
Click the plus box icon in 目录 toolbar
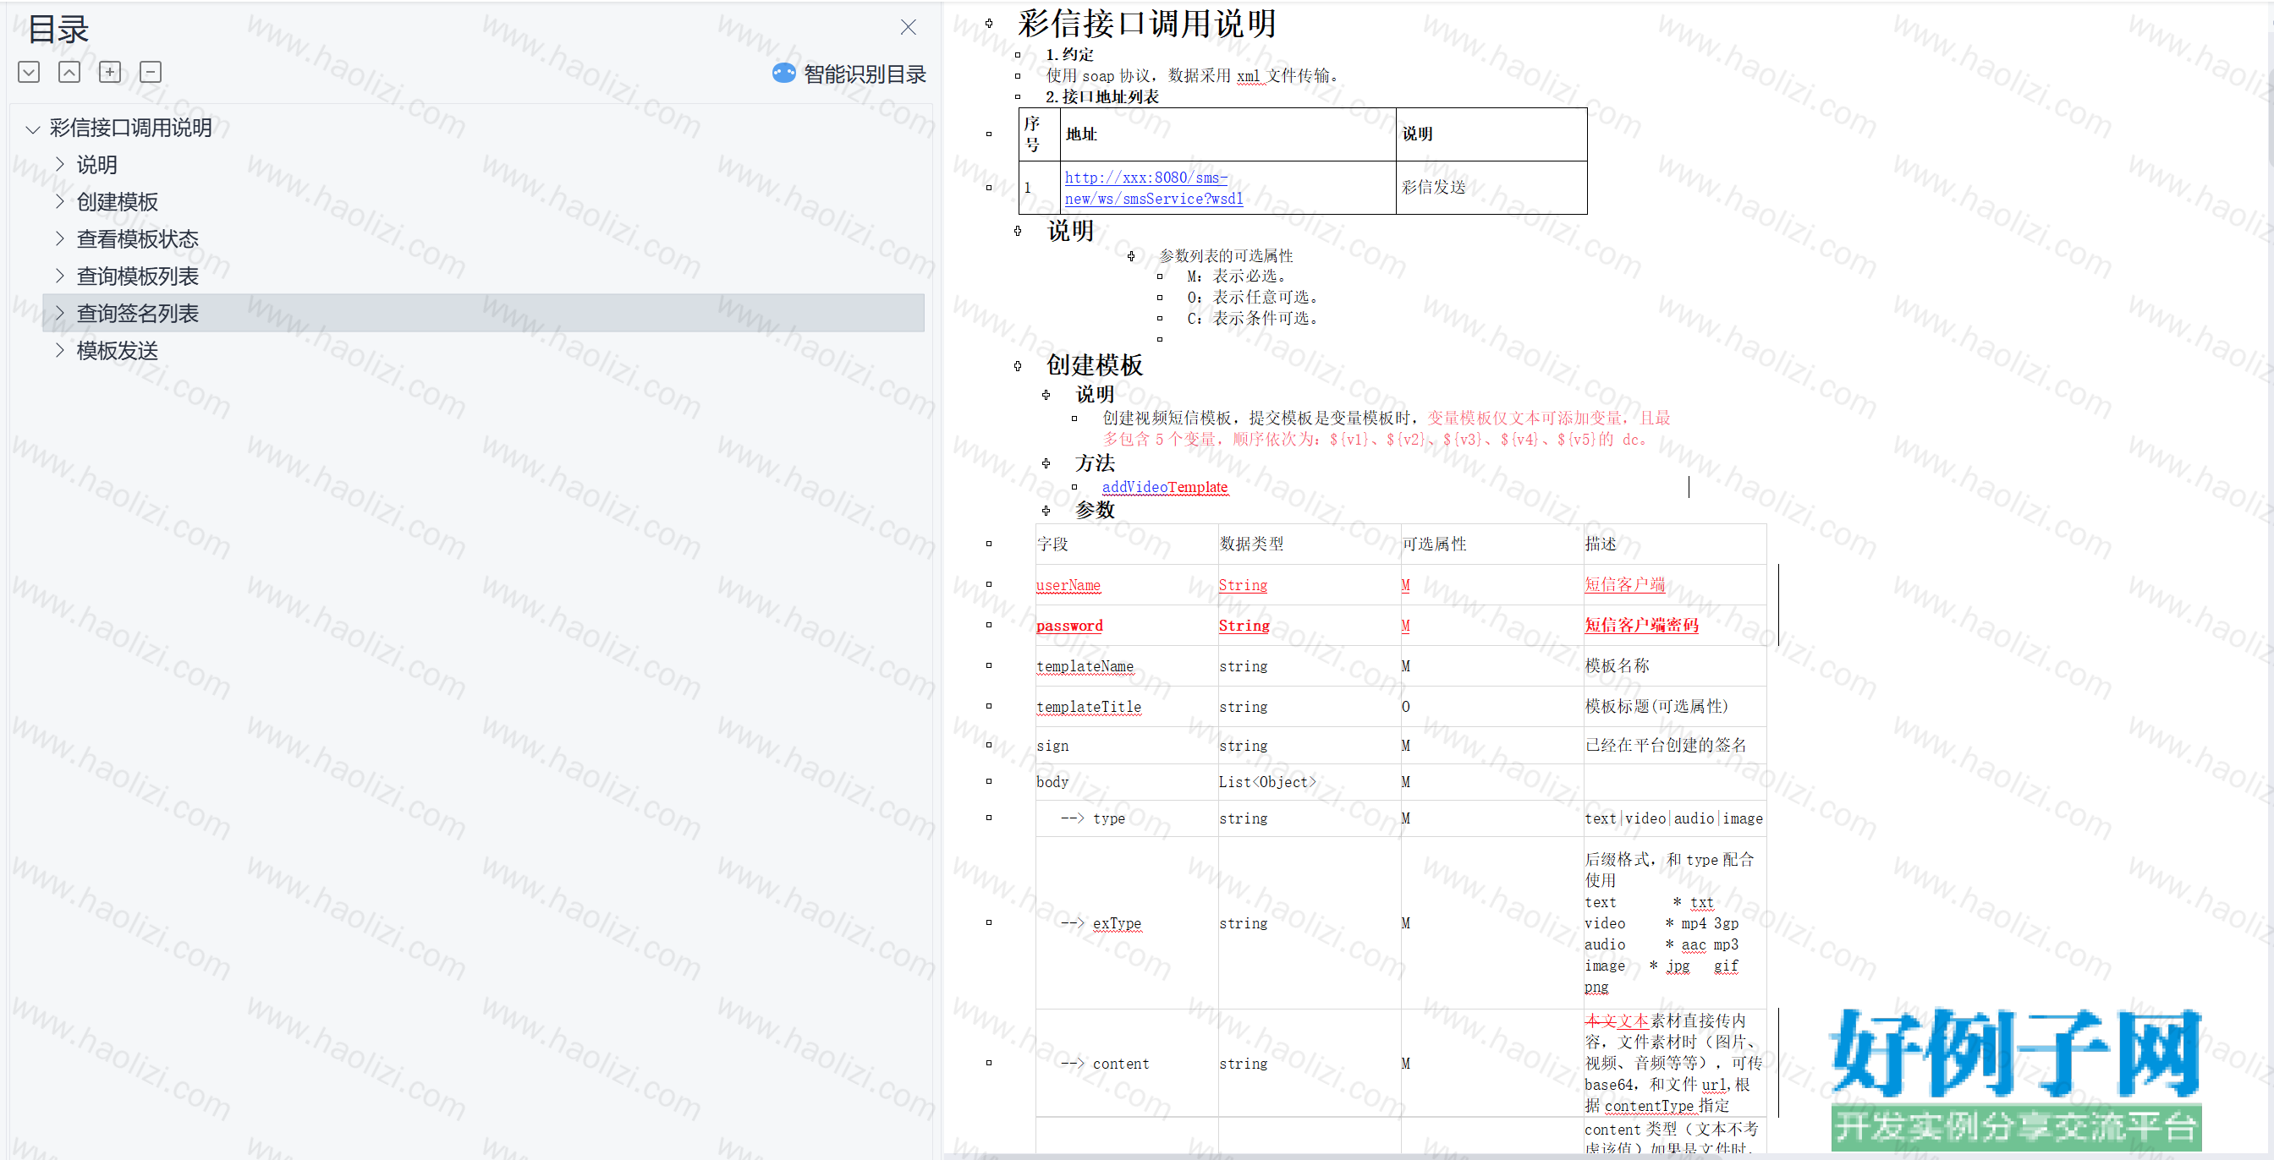coord(110,73)
